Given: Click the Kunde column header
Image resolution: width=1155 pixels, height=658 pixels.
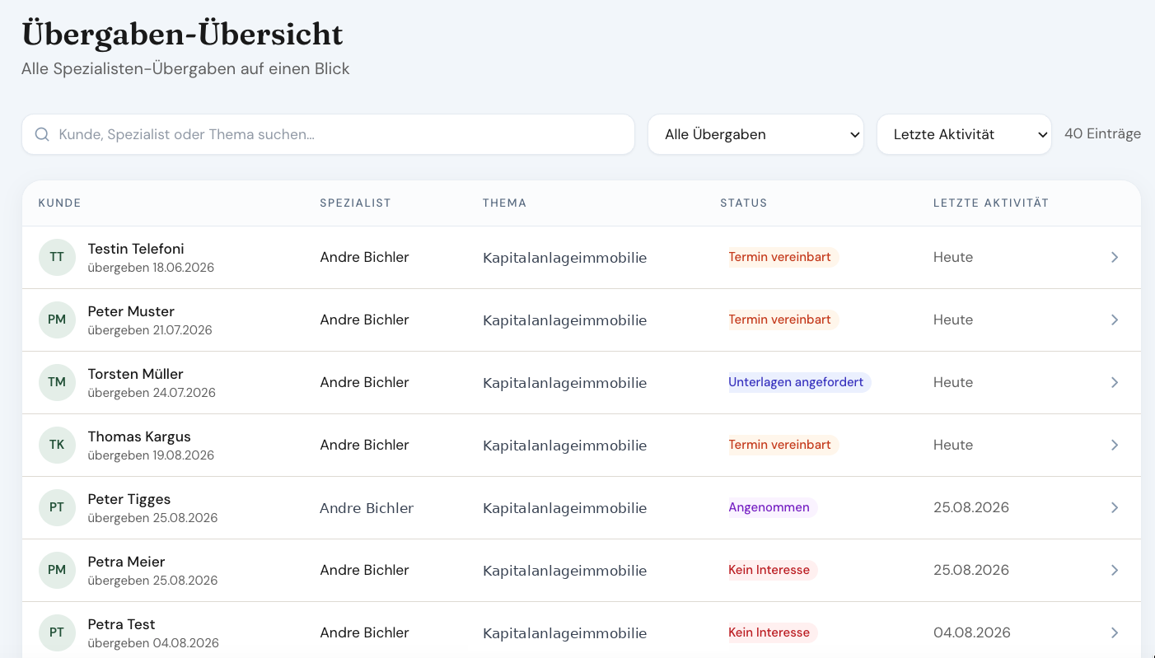Looking at the screenshot, I should (59, 203).
